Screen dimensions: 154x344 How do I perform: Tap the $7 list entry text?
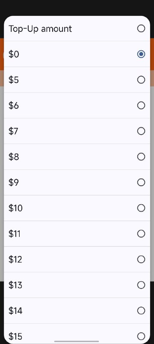[14, 131]
